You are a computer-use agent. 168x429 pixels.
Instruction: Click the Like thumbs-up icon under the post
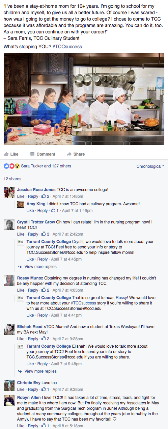click(x=6, y=154)
